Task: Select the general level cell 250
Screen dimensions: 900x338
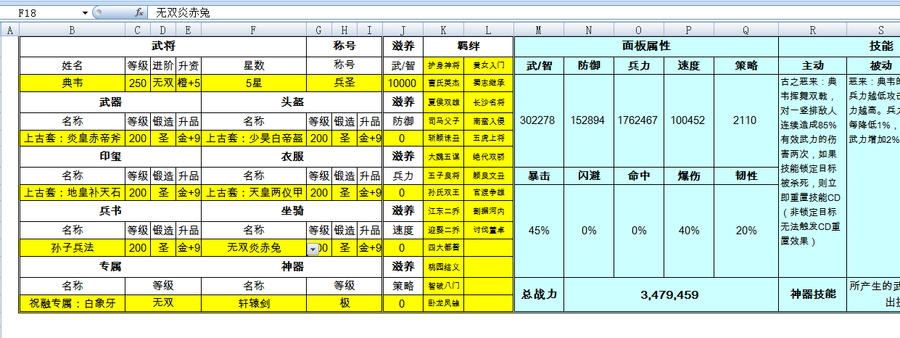Action: [x=138, y=83]
